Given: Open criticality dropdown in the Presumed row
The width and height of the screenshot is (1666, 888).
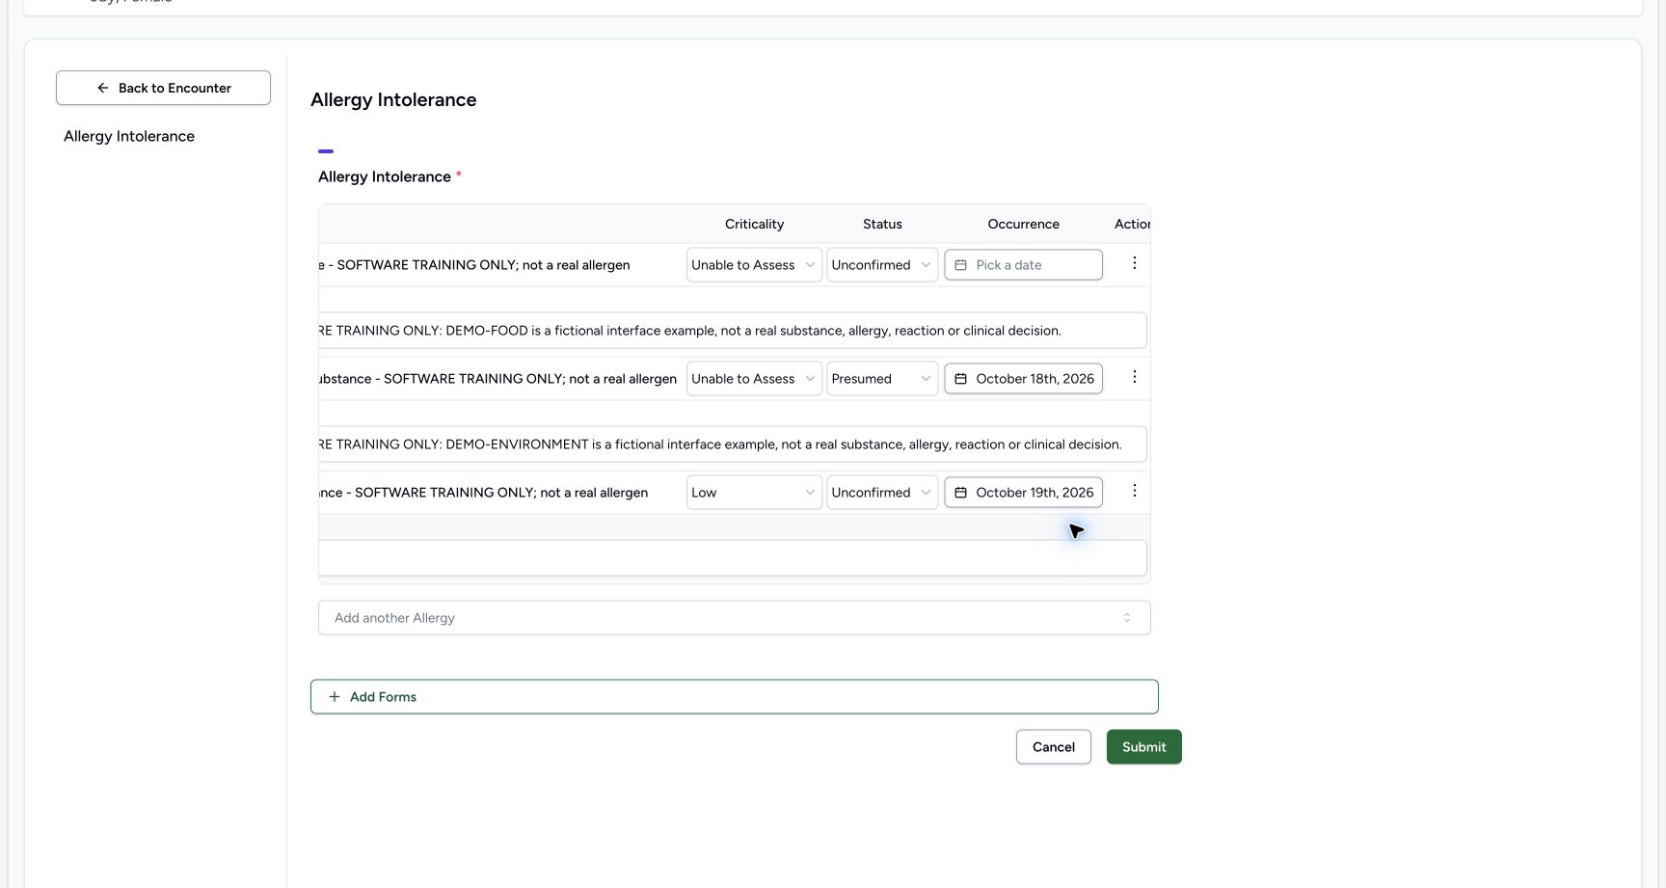Looking at the screenshot, I should [754, 379].
